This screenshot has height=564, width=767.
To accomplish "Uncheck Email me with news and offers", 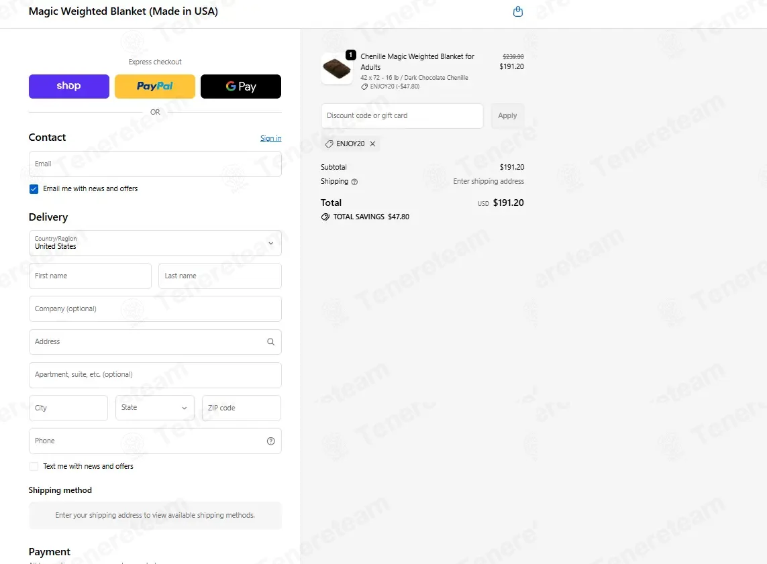I will click(x=34, y=189).
